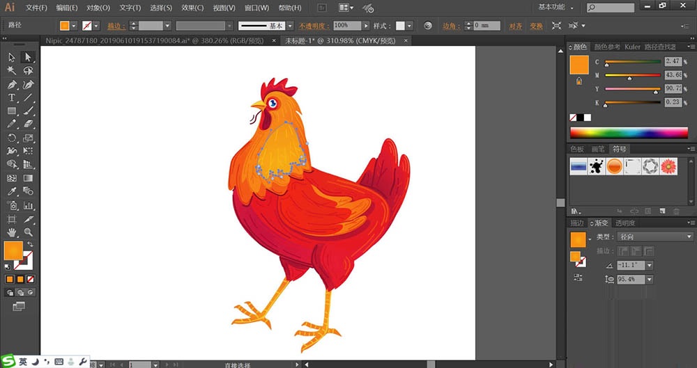Switch to the 透明度 panel tab
The image size is (697, 368).
(x=625, y=223)
